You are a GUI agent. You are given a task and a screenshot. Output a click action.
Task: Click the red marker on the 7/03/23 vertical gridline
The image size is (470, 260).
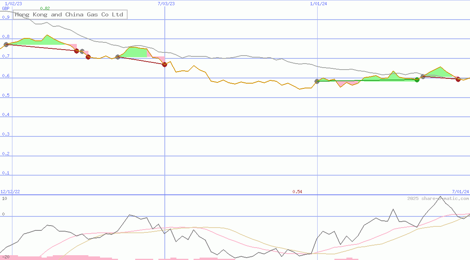click(164, 64)
